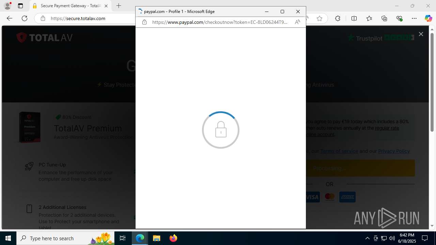Click the yellow Processing button
This screenshot has width=436, height=245.
[360, 168]
